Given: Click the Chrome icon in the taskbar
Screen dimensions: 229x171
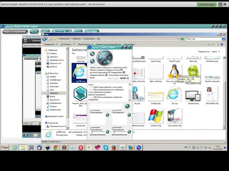Looking at the screenshot, I should click(56, 147).
